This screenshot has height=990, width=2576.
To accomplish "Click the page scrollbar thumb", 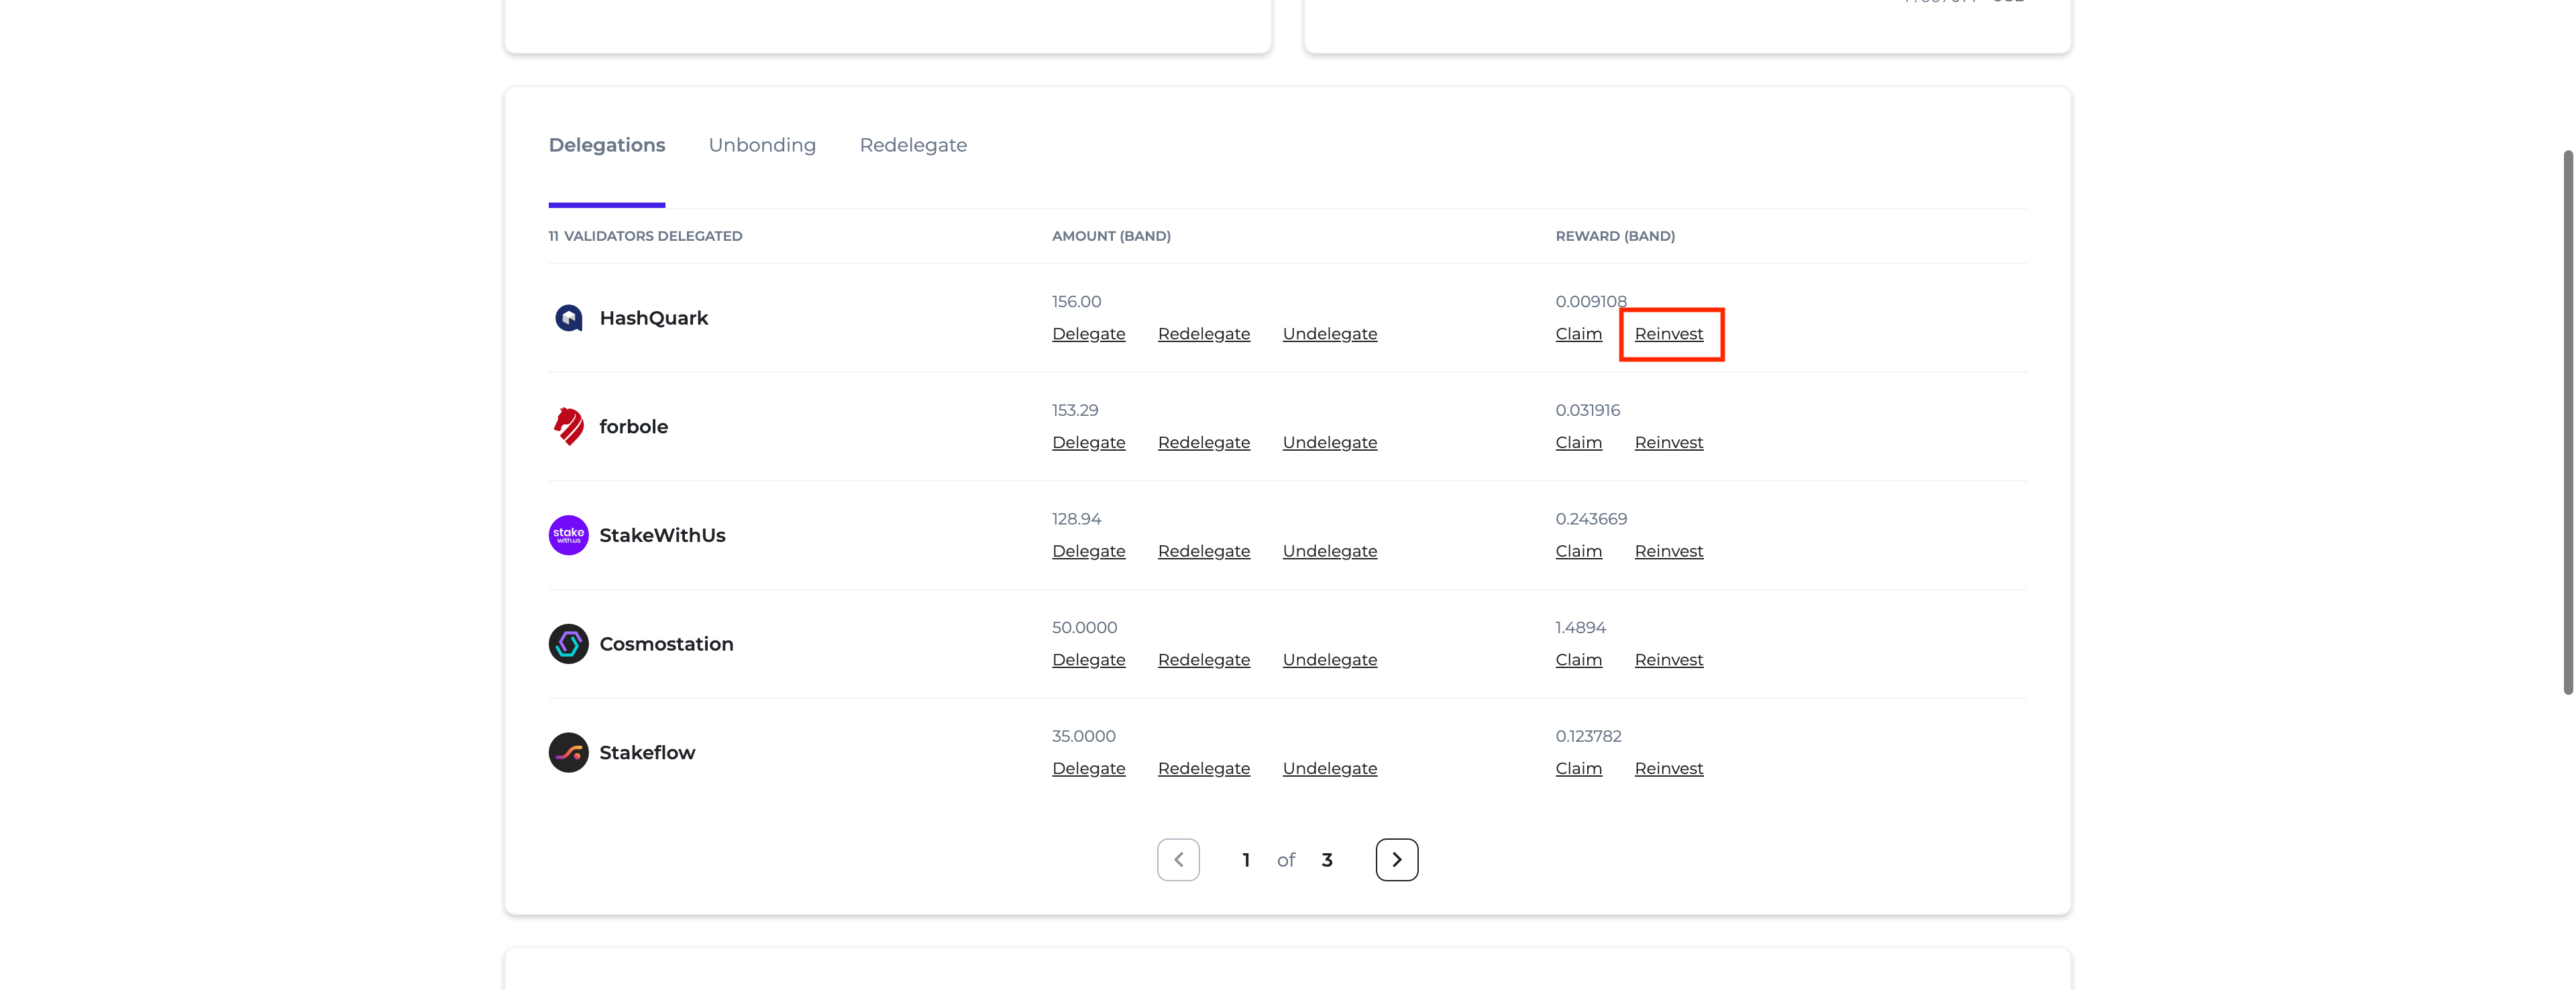I will point(2568,422).
